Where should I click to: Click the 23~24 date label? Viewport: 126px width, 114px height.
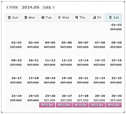[17, 96]
